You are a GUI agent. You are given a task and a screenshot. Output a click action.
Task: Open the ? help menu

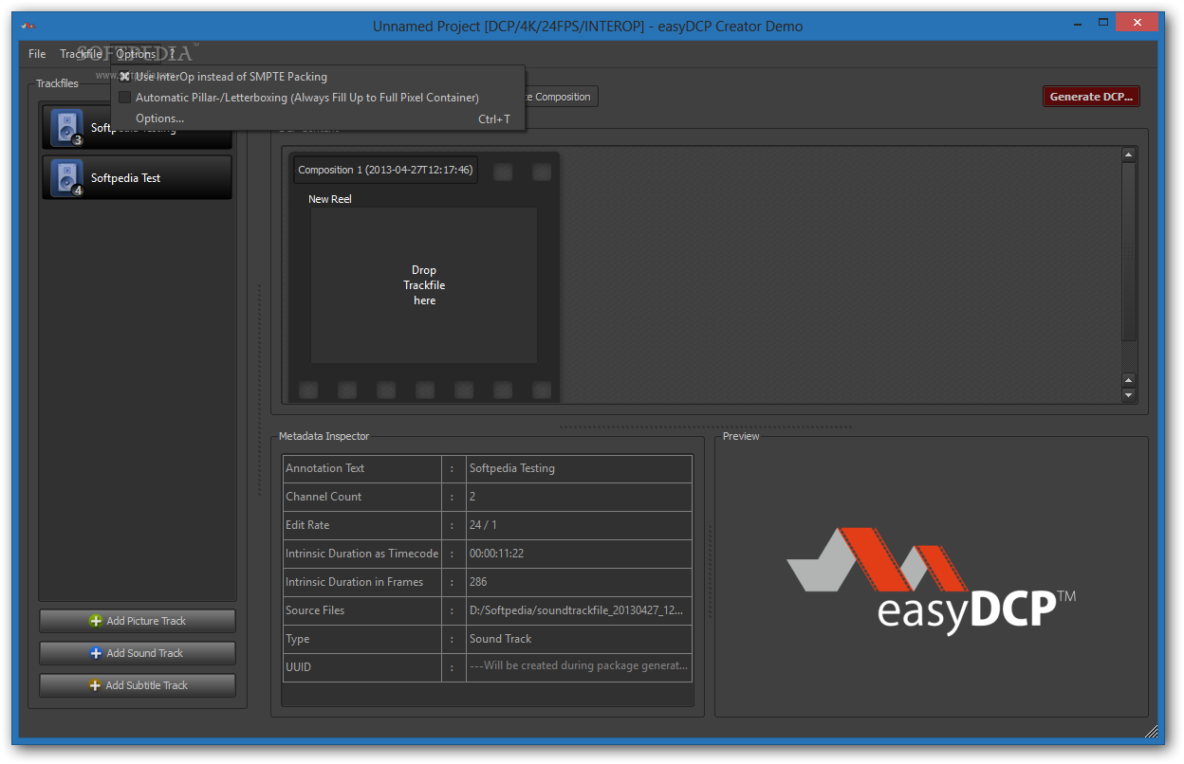tap(173, 54)
